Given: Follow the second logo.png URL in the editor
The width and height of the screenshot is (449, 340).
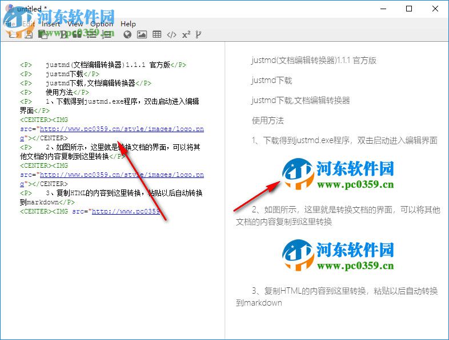Looking at the screenshot, I should tap(111, 179).
